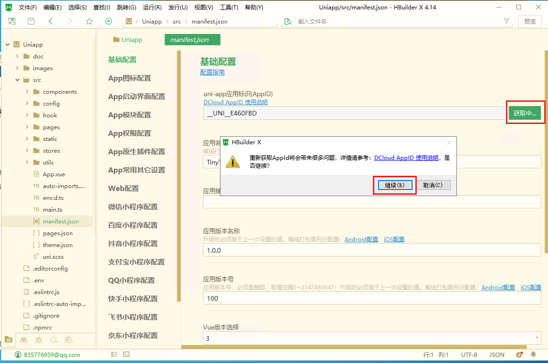548x363 pixels.
Task: Click the 应用版本名称 field with 1.0.0
Action: 372,250
